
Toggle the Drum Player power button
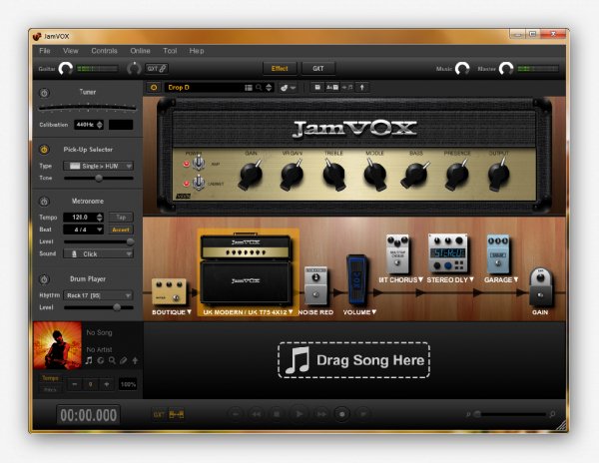(44, 279)
